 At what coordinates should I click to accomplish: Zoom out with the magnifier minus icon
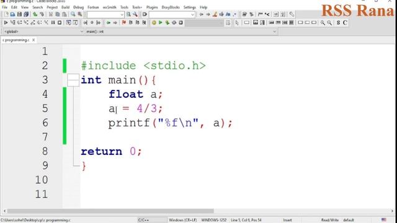pos(329,23)
